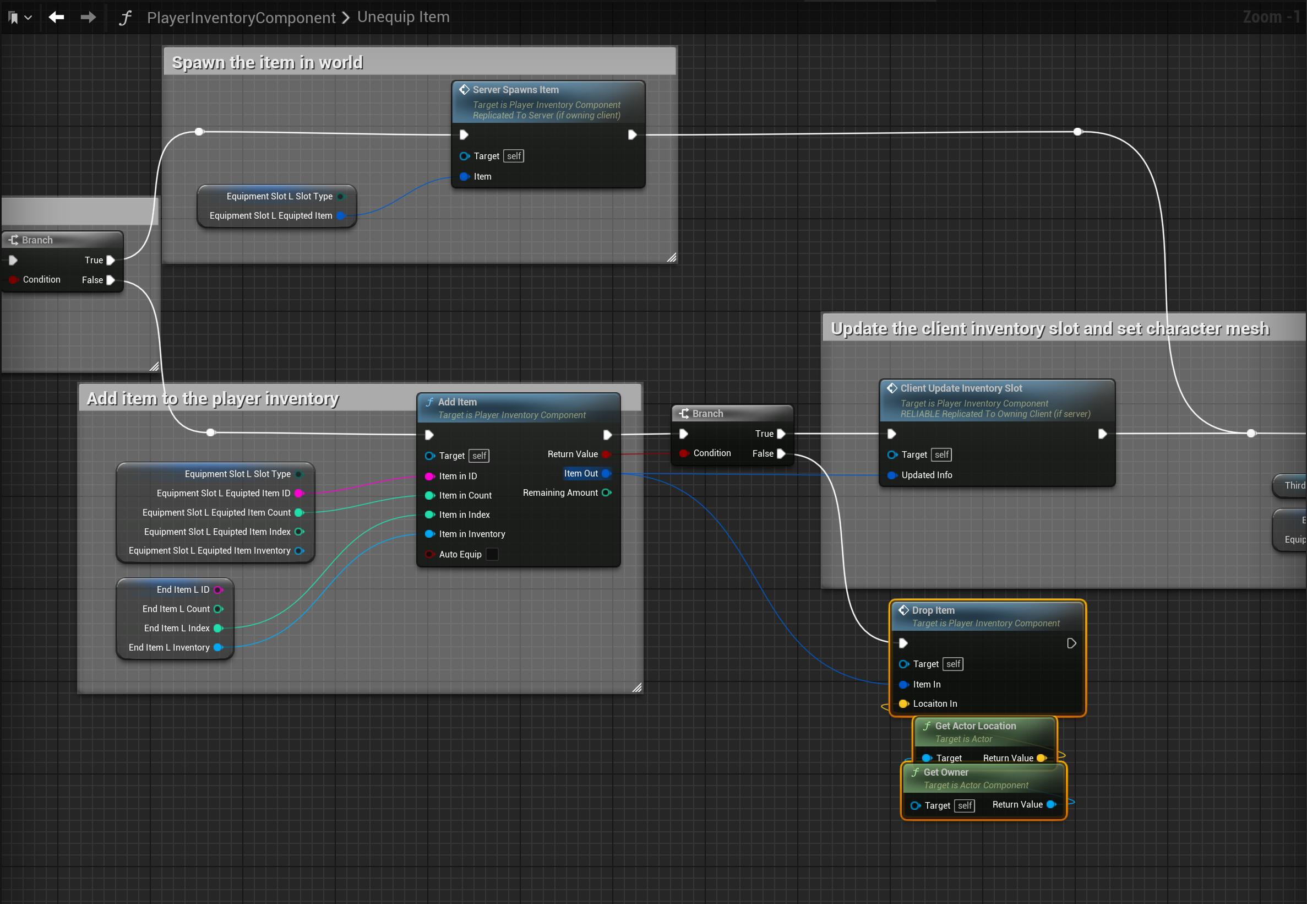Viewport: 1307px width, 904px height.
Task: Click the False exec pin on left Branch
Action: point(111,280)
